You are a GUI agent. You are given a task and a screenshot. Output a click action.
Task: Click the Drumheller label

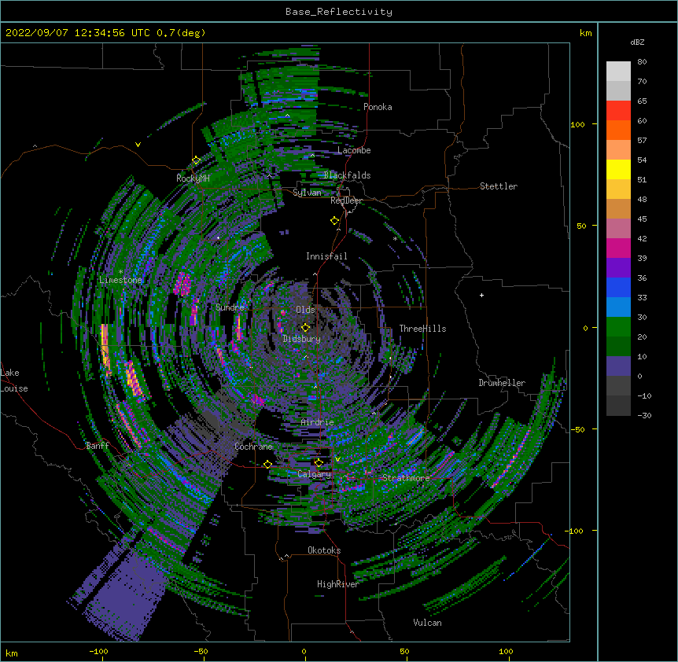(x=502, y=383)
